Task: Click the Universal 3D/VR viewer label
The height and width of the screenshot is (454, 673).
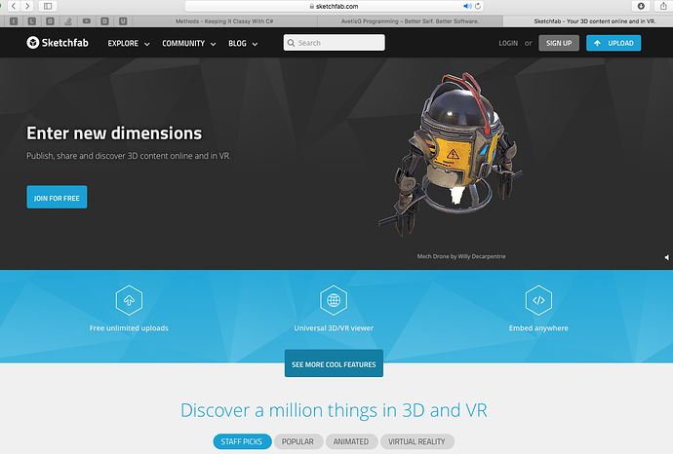Action: pos(334,328)
